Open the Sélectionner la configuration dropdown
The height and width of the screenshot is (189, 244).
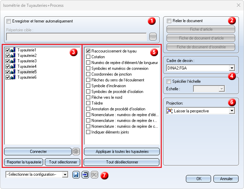pyautogui.click(x=65, y=174)
